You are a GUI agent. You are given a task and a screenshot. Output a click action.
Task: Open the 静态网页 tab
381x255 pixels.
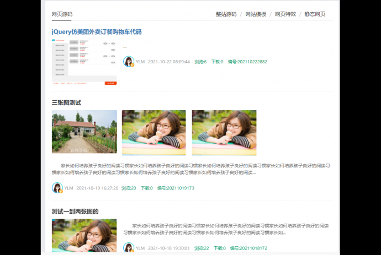315,14
